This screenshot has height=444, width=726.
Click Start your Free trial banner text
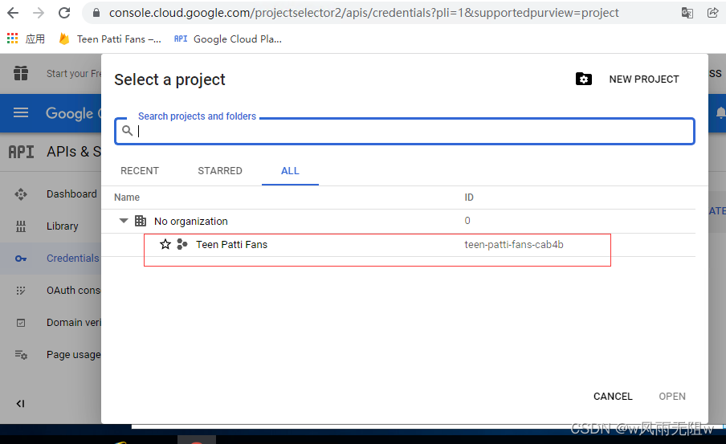pyautogui.click(x=74, y=74)
